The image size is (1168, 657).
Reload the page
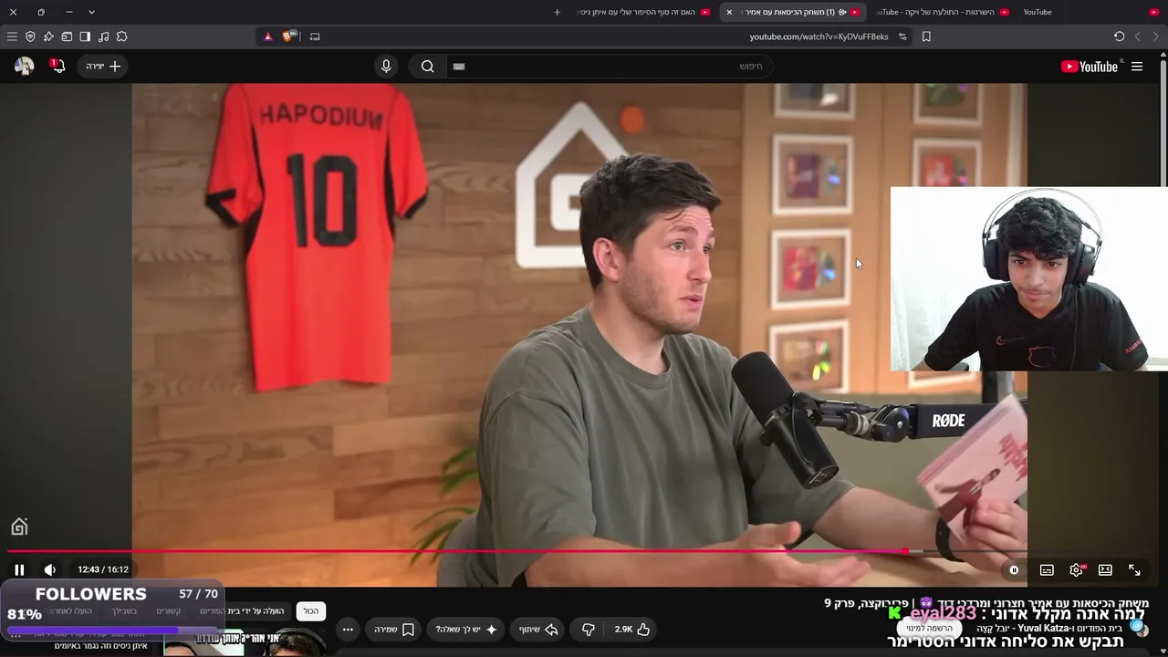1119,36
